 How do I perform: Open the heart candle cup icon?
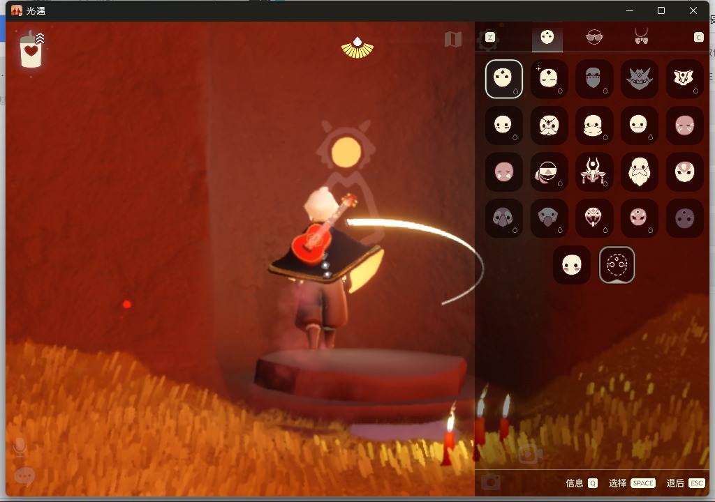tap(31, 50)
